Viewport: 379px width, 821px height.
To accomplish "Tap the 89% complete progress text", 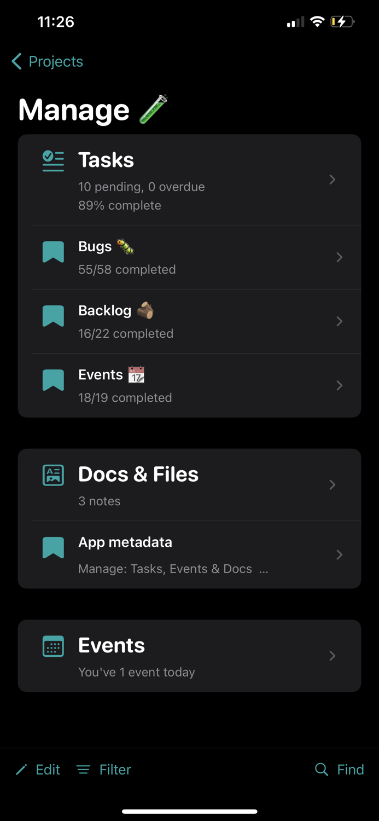I will click(119, 205).
